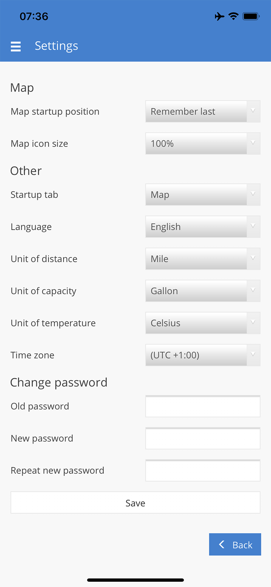Image resolution: width=271 pixels, height=587 pixels.
Task: Click the Back button chevron arrow
Action: (x=222, y=544)
